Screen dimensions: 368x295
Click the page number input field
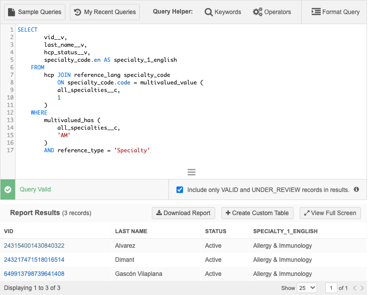point(331,288)
